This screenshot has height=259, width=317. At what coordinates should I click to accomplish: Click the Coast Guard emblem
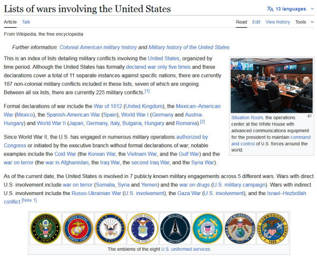point(207,229)
